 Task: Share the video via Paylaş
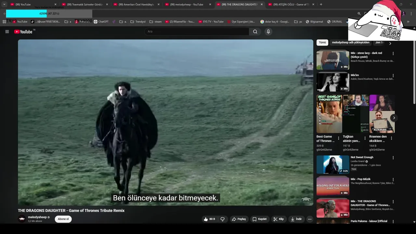239,219
